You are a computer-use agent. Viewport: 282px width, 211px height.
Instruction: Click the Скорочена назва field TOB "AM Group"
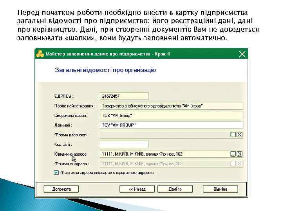tap(172, 116)
